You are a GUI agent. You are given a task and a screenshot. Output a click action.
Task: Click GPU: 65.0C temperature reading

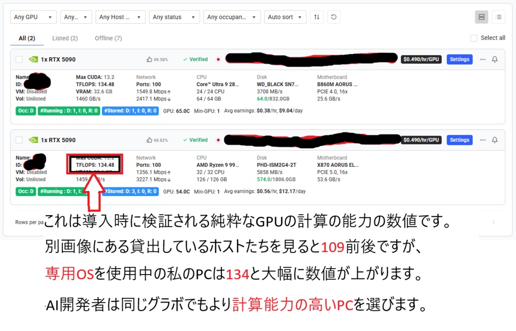tap(176, 111)
